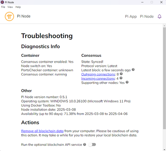The height and width of the screenshot is (151, 166).
Task: Select Pi Node version number: 0.5.1 text
Action: tap(44, 97)
